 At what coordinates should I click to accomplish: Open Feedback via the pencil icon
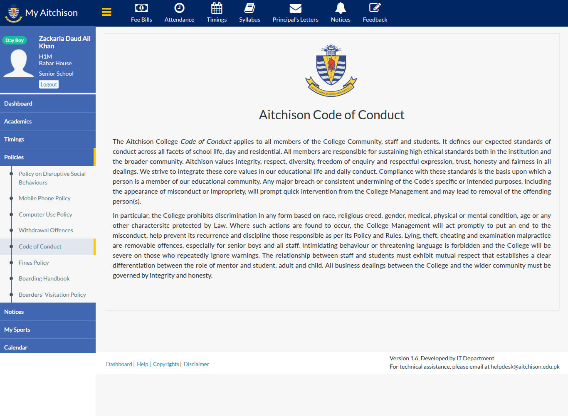(375, 8)
